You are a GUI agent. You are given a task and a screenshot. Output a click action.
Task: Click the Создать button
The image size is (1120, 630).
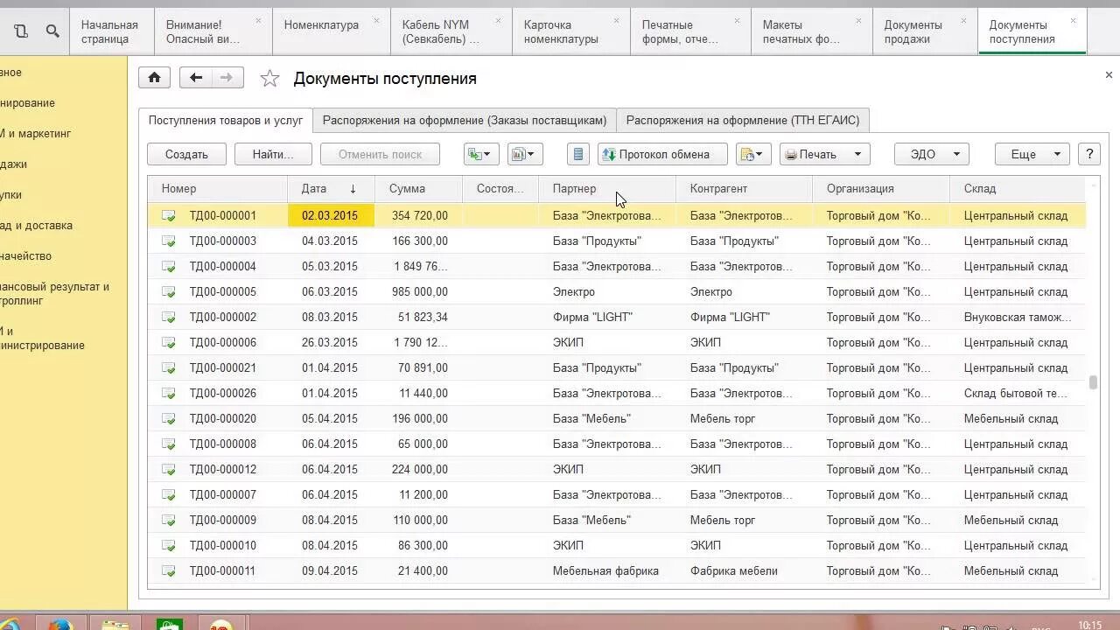[x=186, y=154]
